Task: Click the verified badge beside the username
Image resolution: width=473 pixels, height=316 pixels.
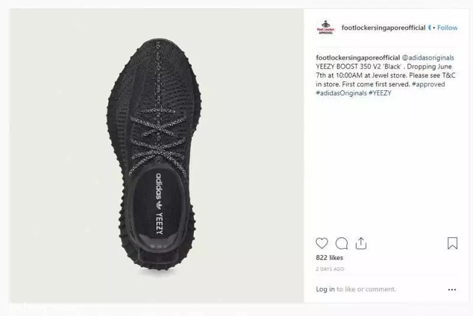Action: coord(429,28)
